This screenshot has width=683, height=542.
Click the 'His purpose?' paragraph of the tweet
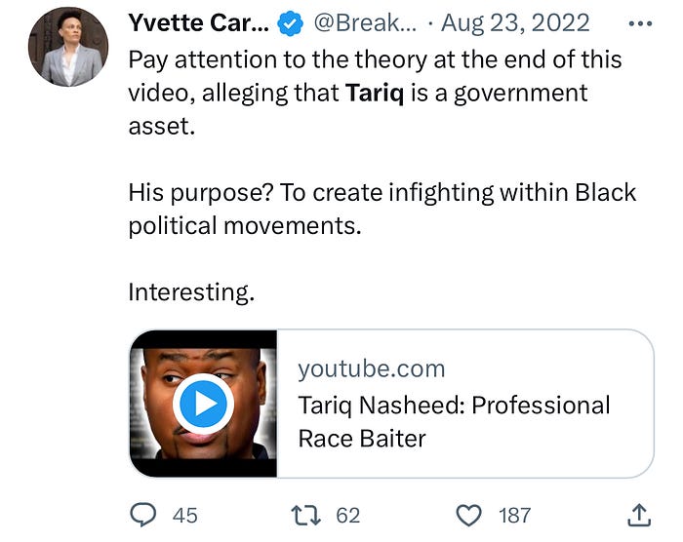[x=382, y=210]
